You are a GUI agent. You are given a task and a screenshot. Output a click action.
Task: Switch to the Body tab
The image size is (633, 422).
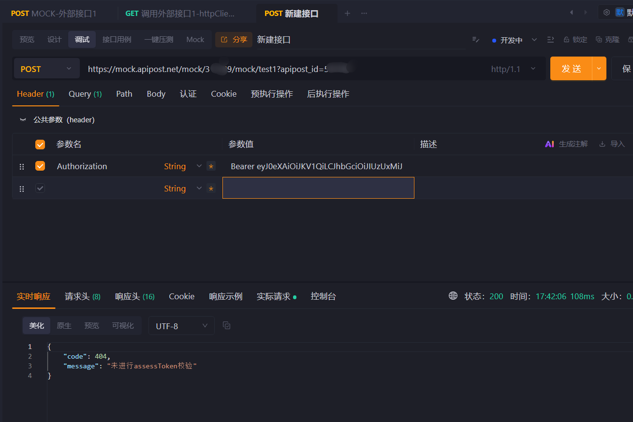point(156,94)
